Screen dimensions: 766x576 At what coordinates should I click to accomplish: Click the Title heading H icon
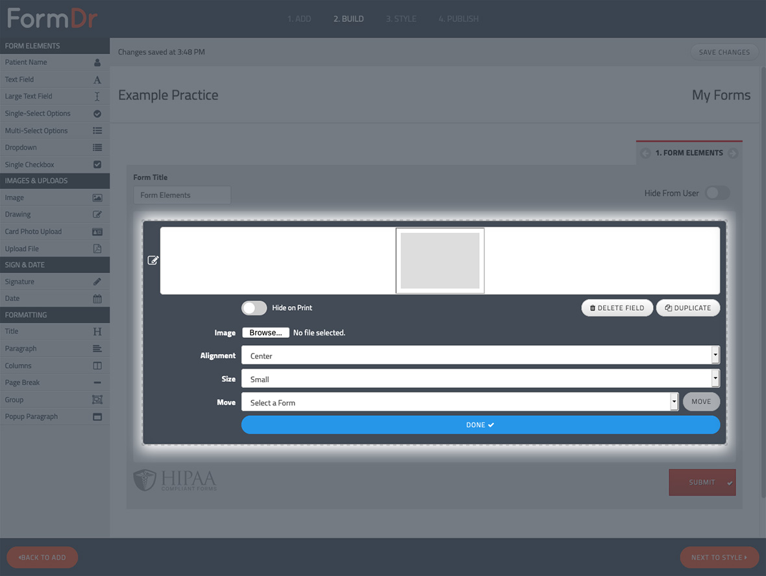click(x=97, y=331)
